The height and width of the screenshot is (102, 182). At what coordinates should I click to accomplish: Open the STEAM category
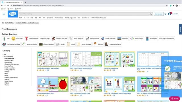pos(7,83)
